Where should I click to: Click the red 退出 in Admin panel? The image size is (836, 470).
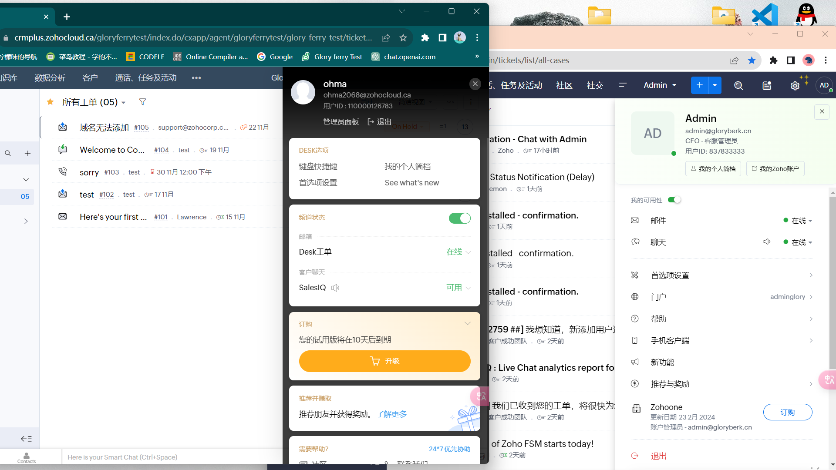coord(658,456)
